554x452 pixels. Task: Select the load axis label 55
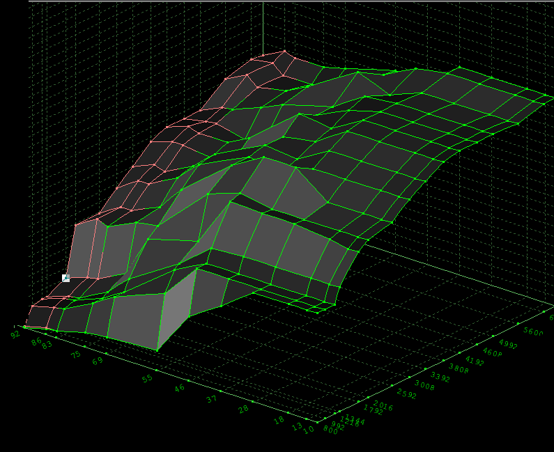pyautogui.click(x=147, y=378)
